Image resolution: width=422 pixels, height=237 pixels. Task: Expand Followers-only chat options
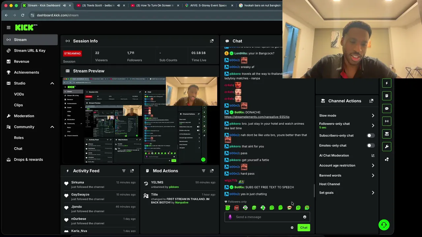pyautogui.click(x=373, y=125)
